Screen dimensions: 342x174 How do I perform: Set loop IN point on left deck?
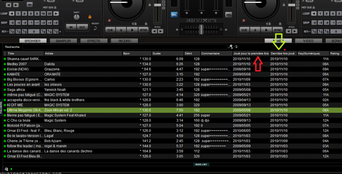click(x=71, y=27)
